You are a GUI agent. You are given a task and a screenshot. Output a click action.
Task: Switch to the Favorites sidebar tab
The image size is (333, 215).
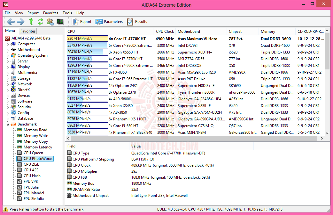click(28, 31)
